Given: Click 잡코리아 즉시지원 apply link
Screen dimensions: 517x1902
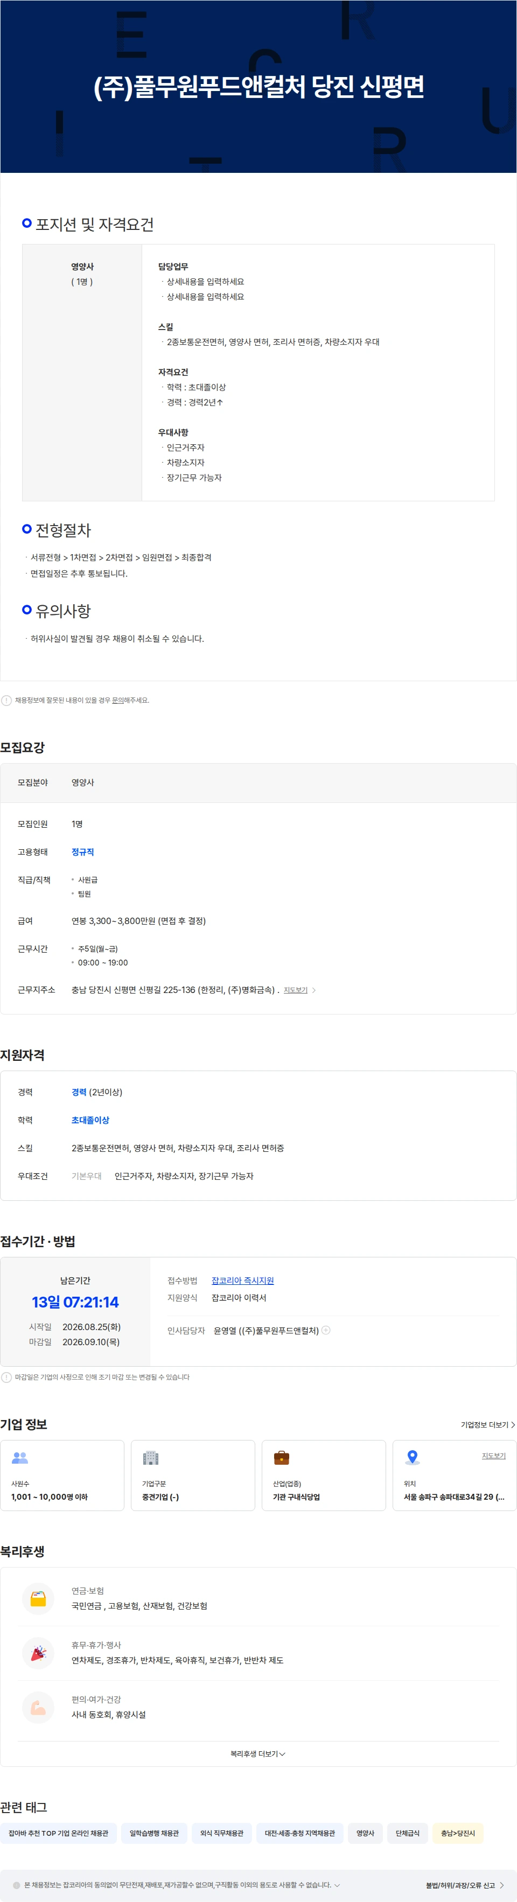Looking at the screenshot, I should [242, 1281].
